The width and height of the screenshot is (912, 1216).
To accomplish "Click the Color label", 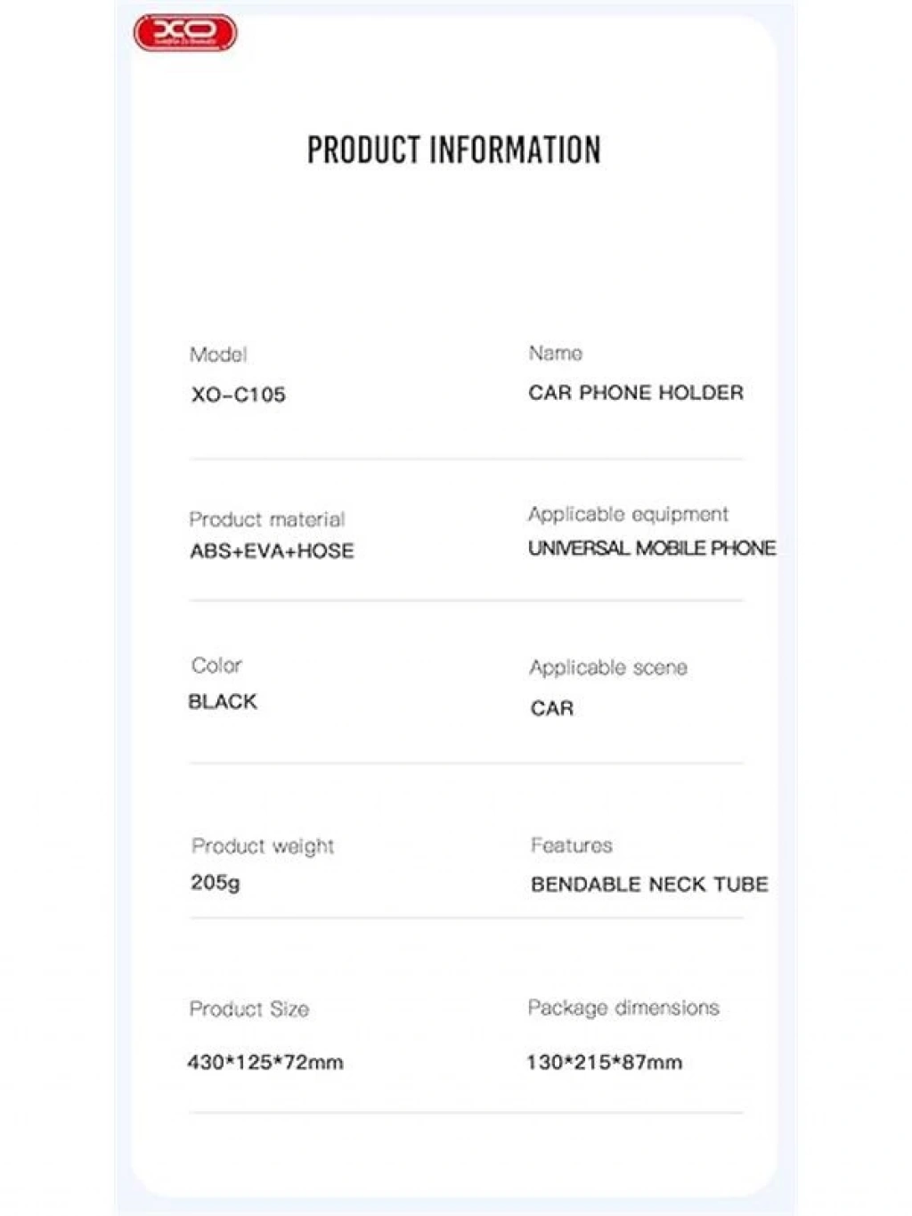I will pos(216,665).
